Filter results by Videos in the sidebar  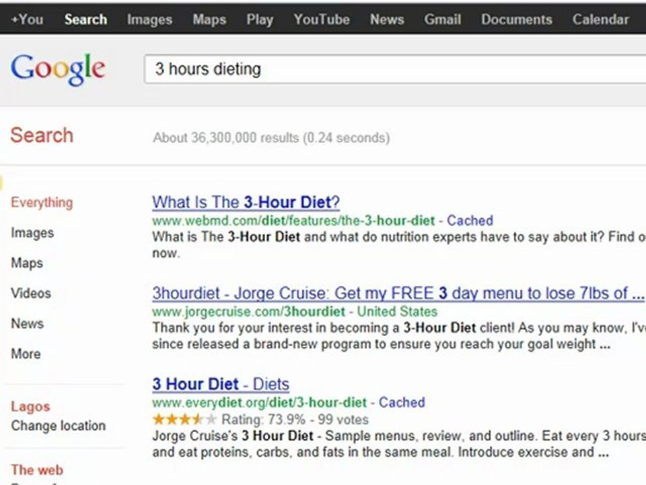coord(31,293)
